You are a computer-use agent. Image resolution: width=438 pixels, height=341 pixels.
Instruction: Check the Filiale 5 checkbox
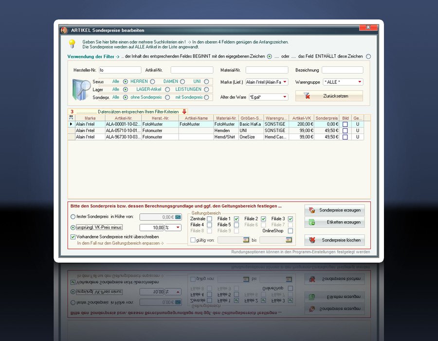[x=237, y=225]
